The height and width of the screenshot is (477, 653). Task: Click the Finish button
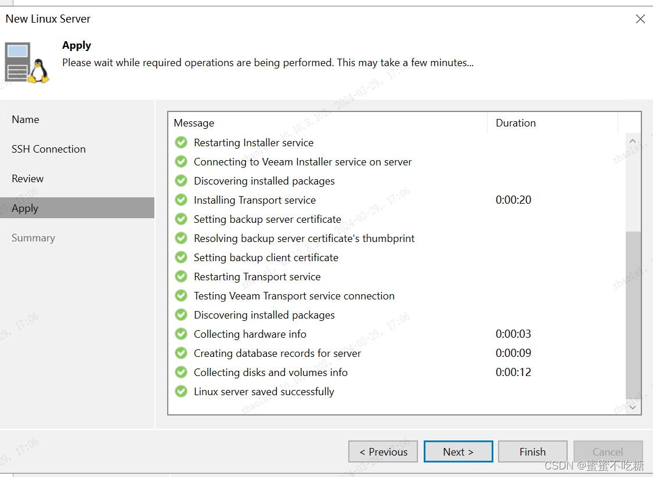(533, 451)
